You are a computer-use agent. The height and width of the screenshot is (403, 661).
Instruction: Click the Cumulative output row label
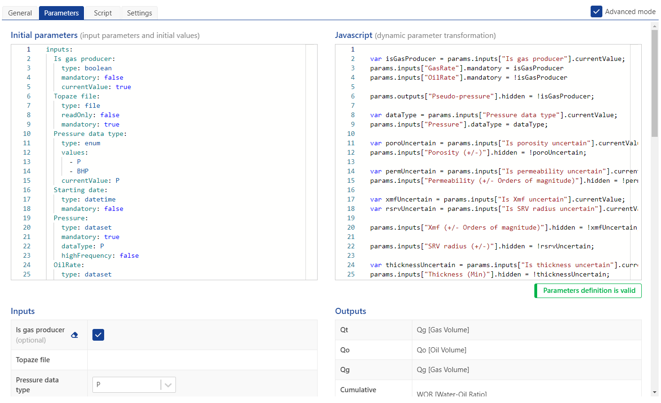point(358,390)
